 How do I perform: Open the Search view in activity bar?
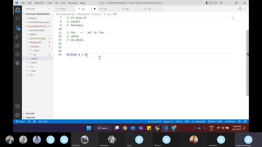(x=18, y=18)
